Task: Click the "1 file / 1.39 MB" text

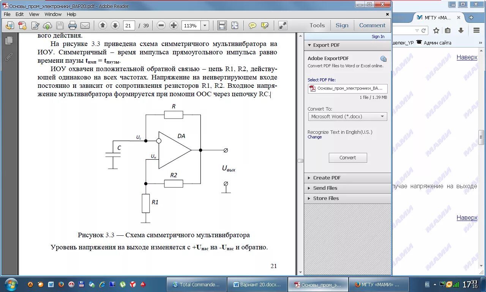Action: tap(373, 97)
